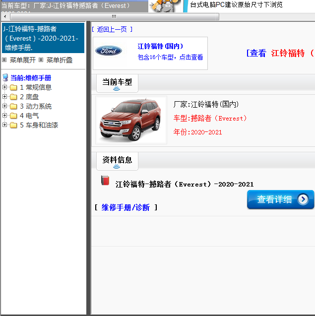Select the 当前车型 tab
Viewport: 315px width, 316px height.
point(117,83)
